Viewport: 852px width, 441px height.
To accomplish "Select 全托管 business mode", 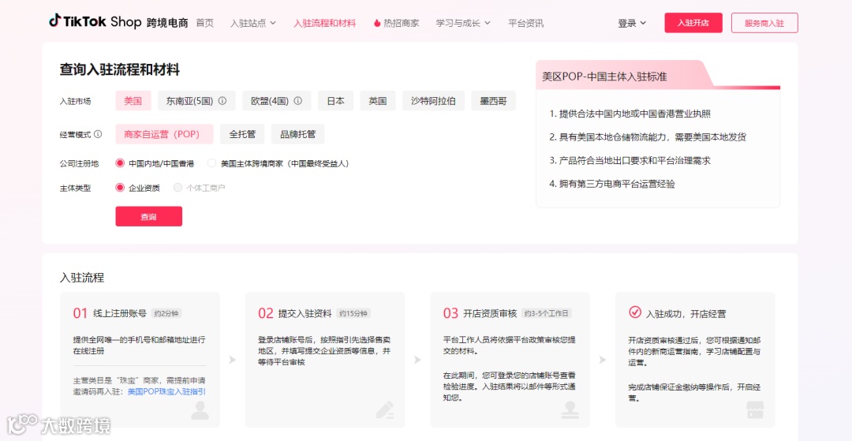I will tap(242, 134).
